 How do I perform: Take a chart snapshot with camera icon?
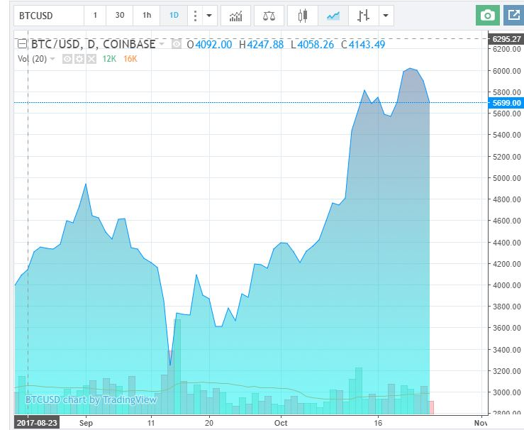pyautogui.click(x=488, y=16)
